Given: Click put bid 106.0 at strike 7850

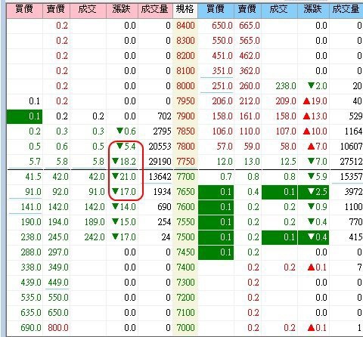Looking at the screenshot, I should [222, 131].
